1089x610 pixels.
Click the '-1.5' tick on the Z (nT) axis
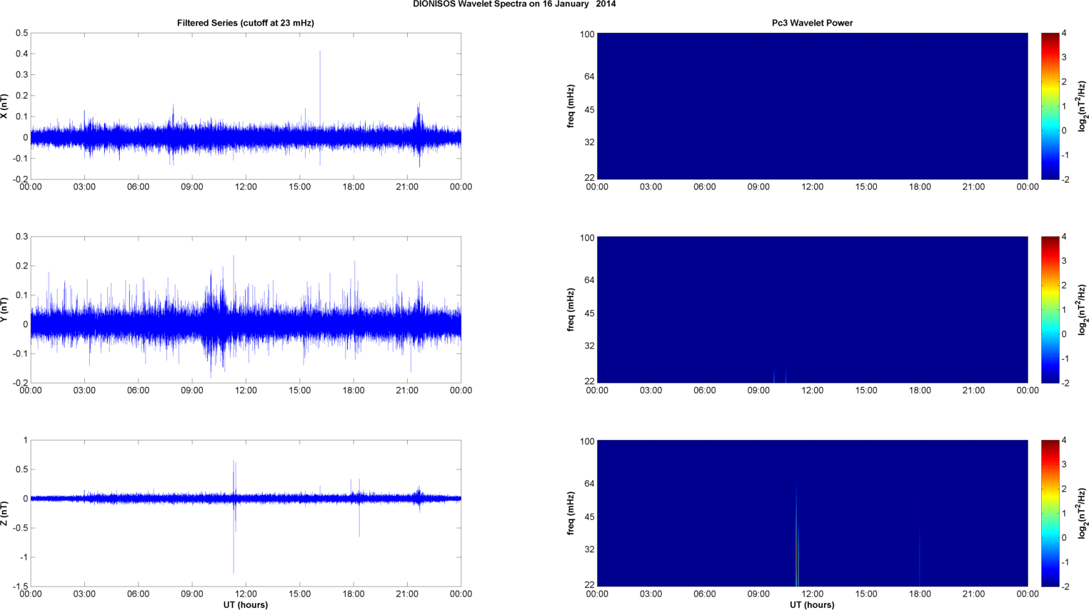(19, 586)
